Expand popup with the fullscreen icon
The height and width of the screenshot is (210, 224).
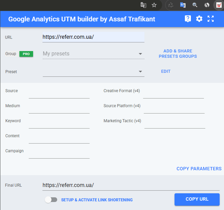[x=211, y=19]
